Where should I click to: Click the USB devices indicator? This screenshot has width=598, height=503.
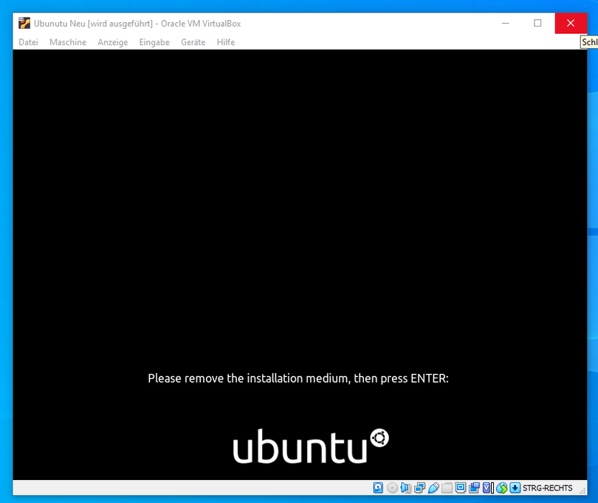click(x=433, y=488)
